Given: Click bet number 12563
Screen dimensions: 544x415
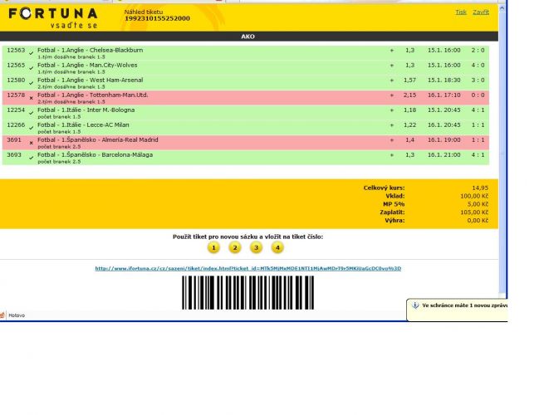Looking at the screenshot, I should point(16,50).
